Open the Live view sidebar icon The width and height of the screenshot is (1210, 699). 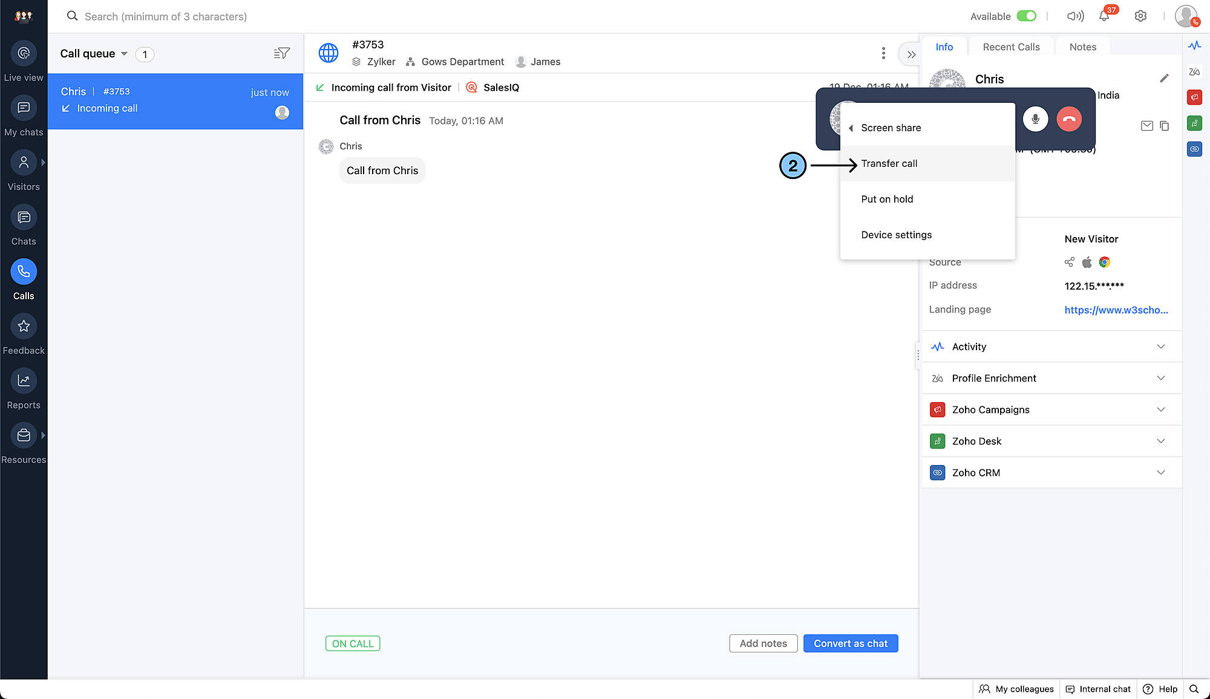pyautogui.click(x=24, y=54)
